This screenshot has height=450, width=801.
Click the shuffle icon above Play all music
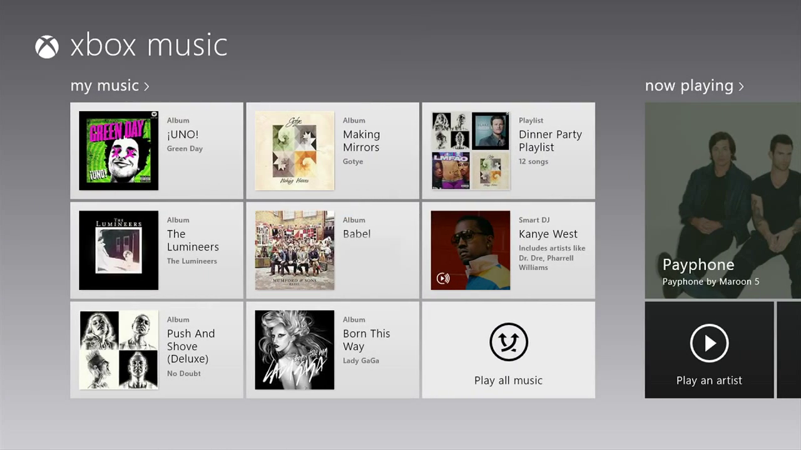pos(508,342)
